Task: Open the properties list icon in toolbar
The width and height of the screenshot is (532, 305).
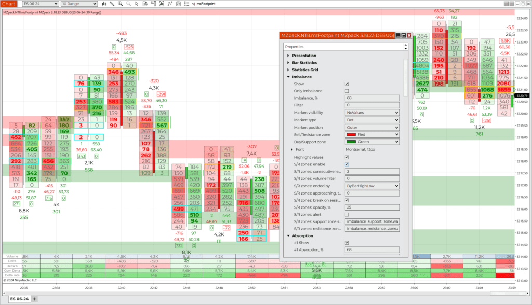Action: (187, 4)
